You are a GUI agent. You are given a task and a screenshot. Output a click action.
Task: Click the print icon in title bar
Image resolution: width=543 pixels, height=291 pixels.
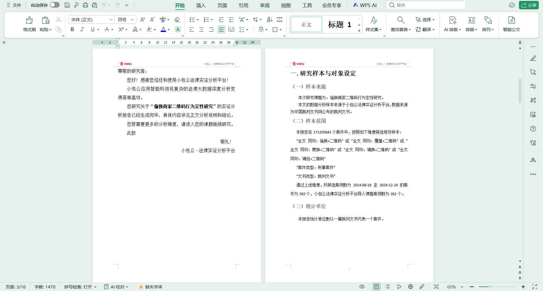85,5
